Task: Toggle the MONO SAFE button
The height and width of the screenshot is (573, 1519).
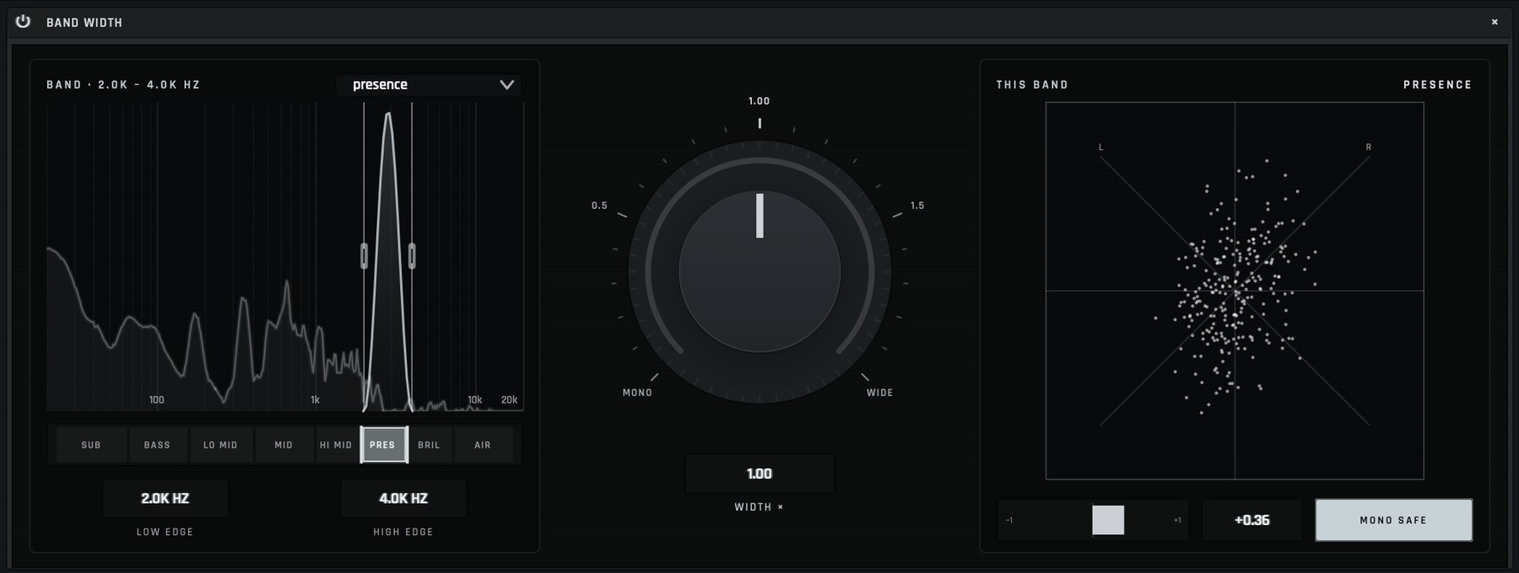Action: pyautogui.click(x=1393, y=520)
